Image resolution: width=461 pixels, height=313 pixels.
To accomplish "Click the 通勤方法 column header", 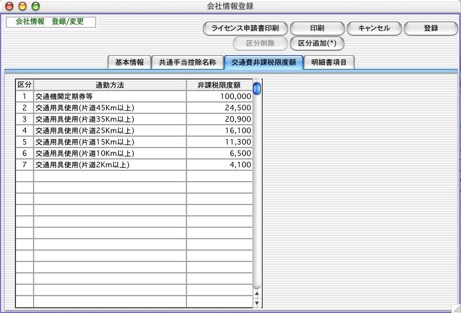I will point(110,85).
